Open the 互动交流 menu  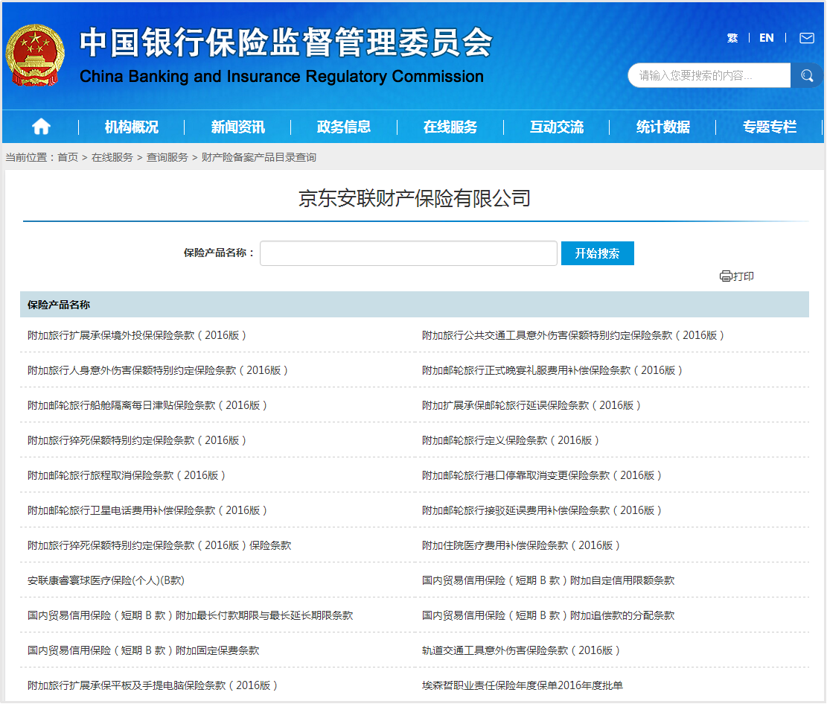click(557, 127)
